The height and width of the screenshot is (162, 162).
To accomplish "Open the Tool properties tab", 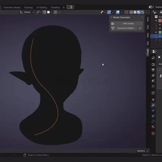I will pyautogui.click(x=153, y=58).
